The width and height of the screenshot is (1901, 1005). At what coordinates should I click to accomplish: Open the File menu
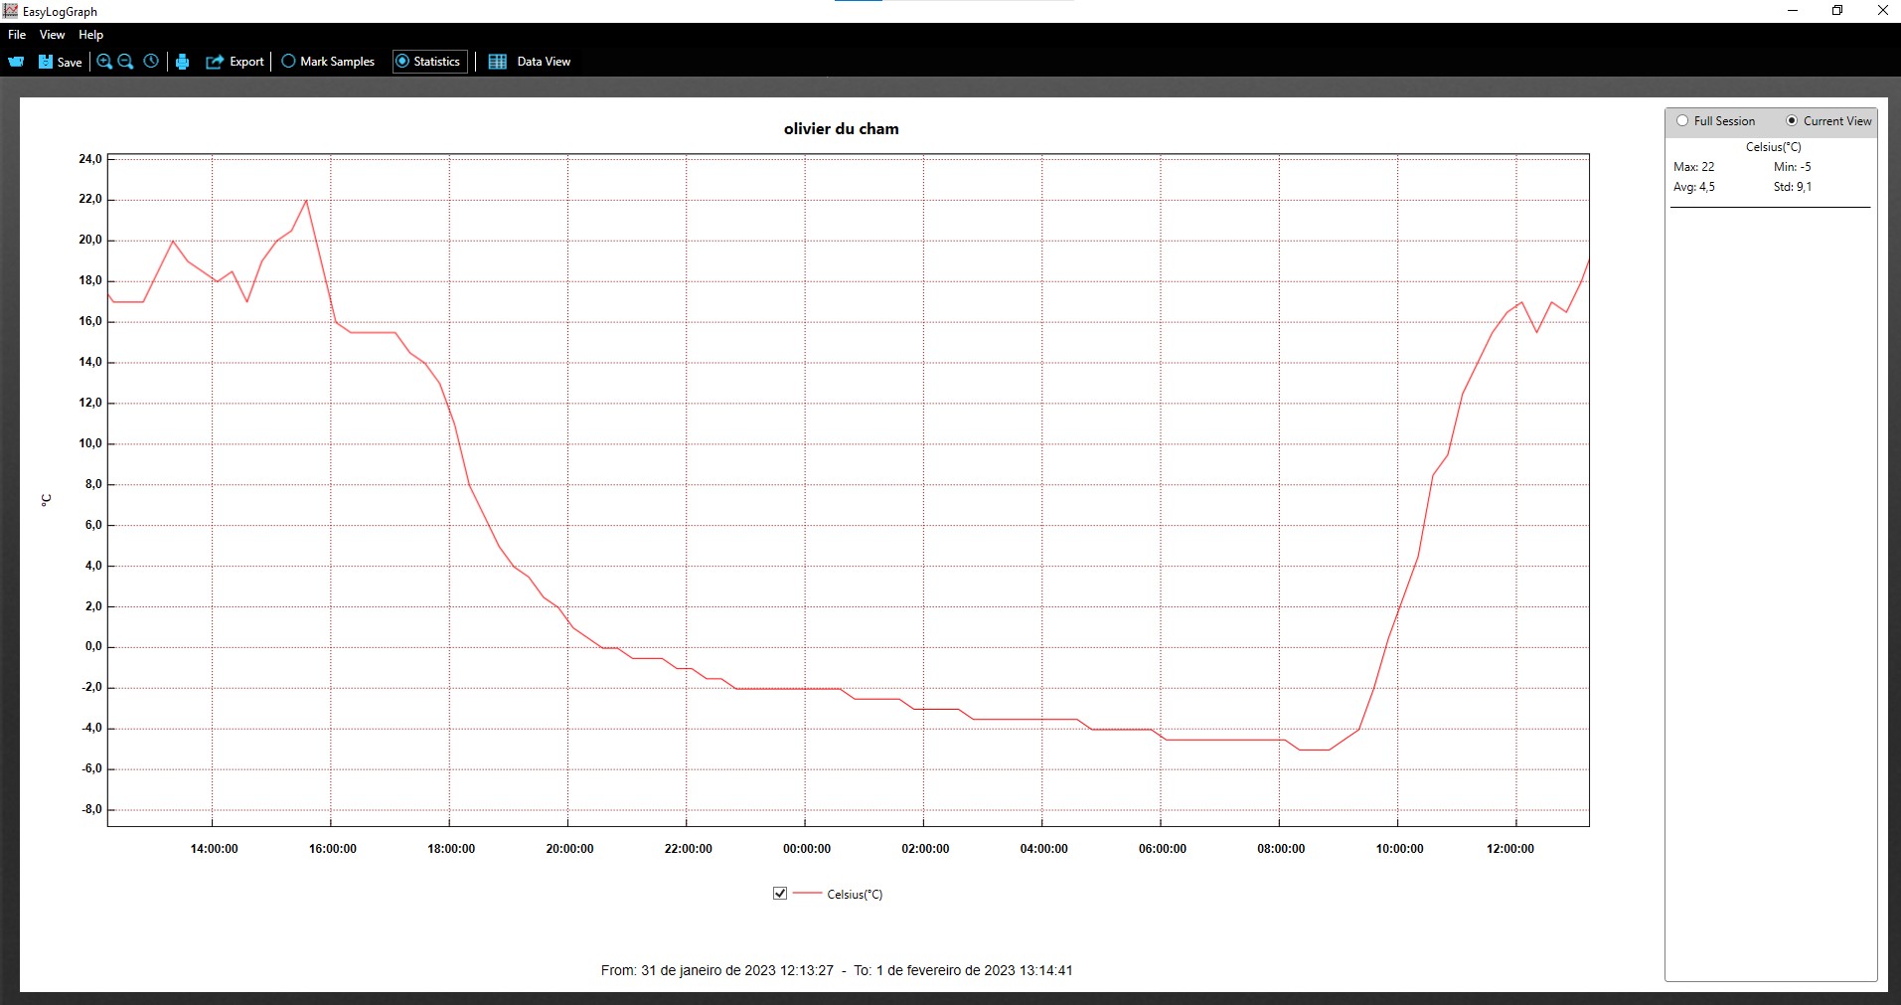point(17,35)
